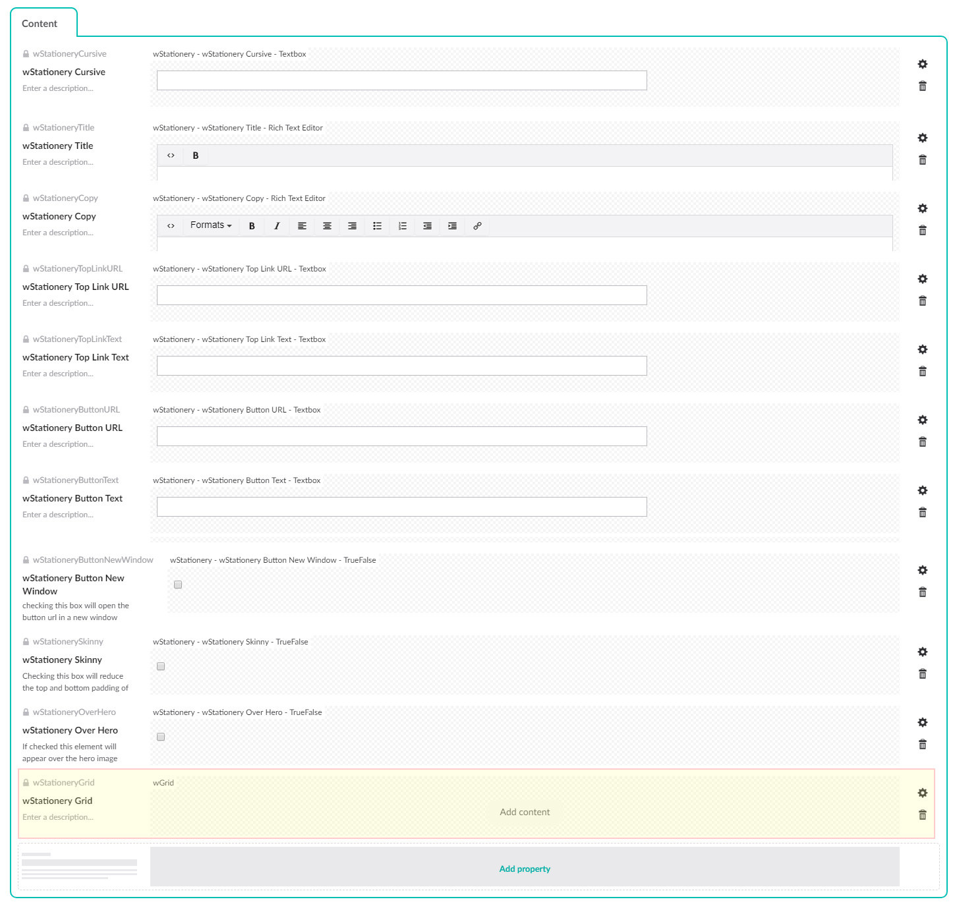Click the insert link icon in Copy editor
Screen dimensions: 955x916
click(x=477, y=226)
